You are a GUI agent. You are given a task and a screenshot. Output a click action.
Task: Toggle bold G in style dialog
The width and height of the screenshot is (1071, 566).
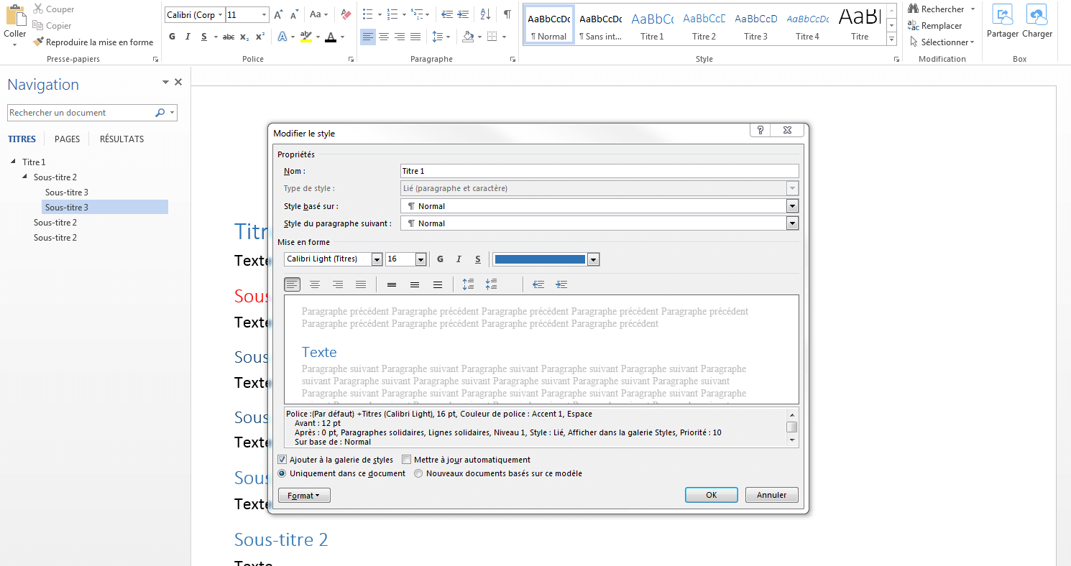point(440,259)
